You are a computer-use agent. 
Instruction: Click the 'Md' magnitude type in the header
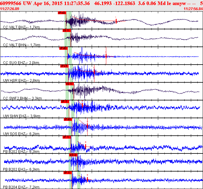coord(161,3)
